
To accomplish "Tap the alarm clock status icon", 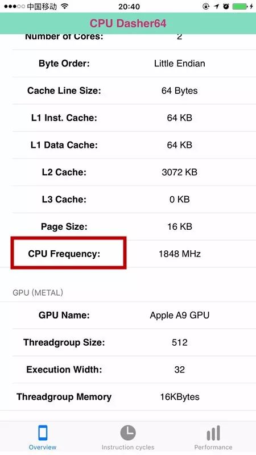I will 226,6.
